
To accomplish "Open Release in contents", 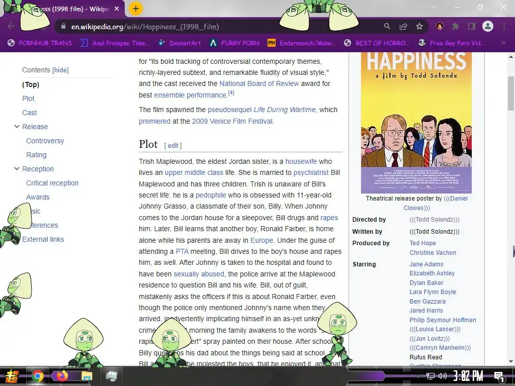I will 35,127.
